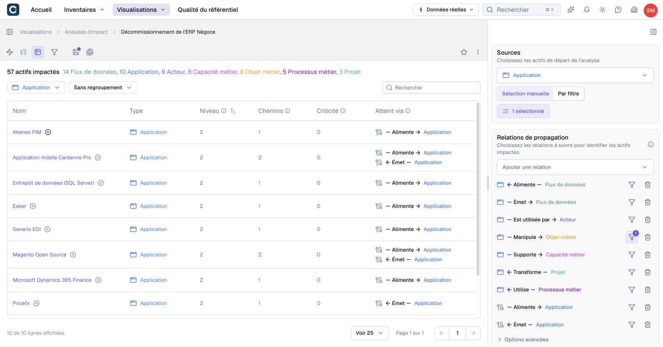
Task: Click the AI sparkles icon in header
Action: pyautogui.click(x=571, y=10)
